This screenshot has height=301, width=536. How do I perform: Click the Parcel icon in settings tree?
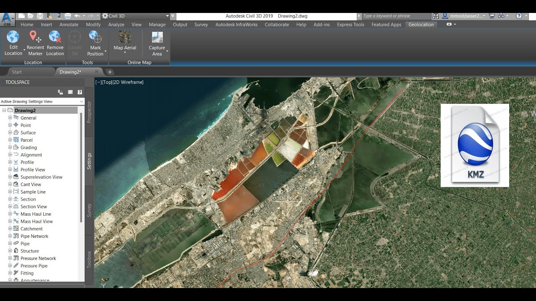[16, 140]
